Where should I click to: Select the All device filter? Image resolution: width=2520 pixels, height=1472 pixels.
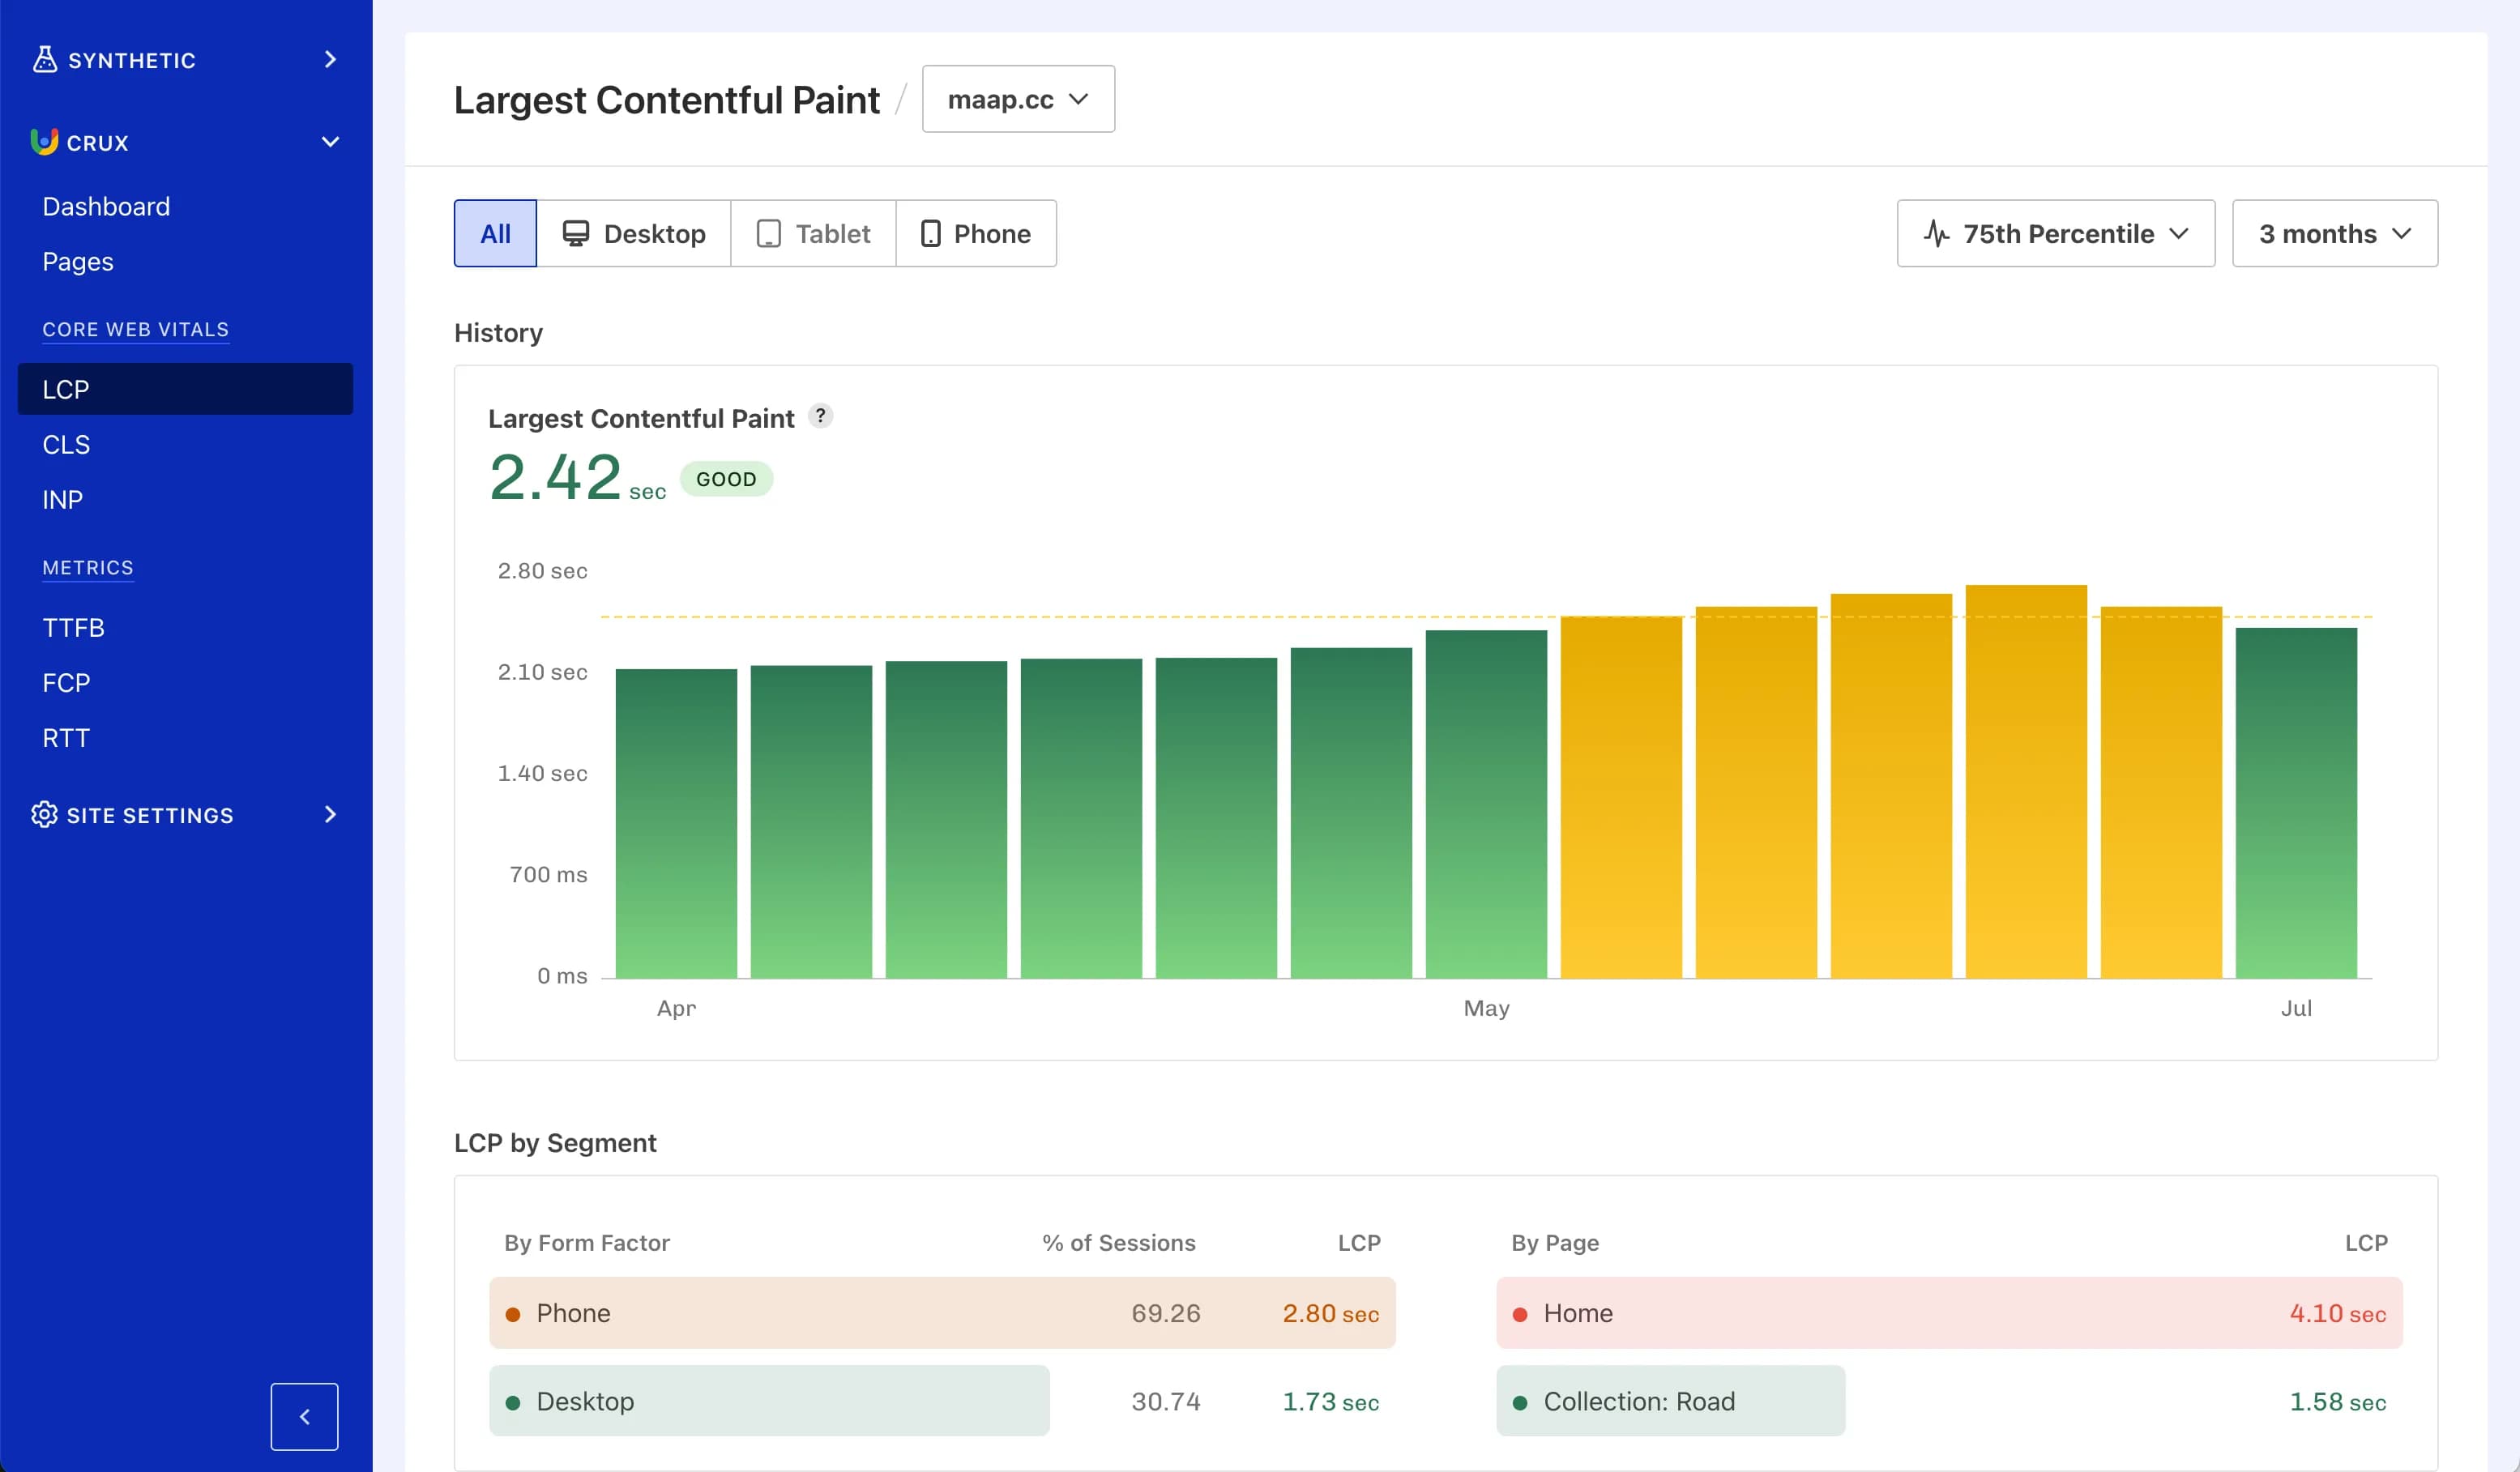coord(495,233)
